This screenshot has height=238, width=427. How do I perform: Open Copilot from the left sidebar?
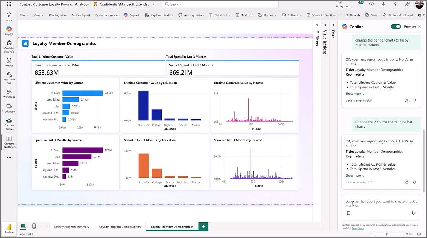coord(9,31)
